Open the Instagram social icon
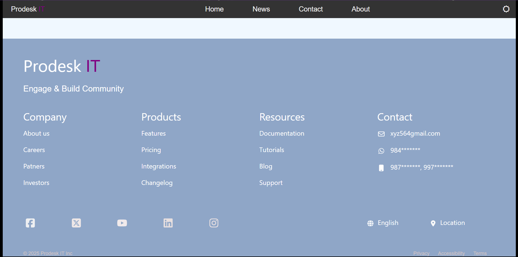518x257 pixels. pos(214,223)
